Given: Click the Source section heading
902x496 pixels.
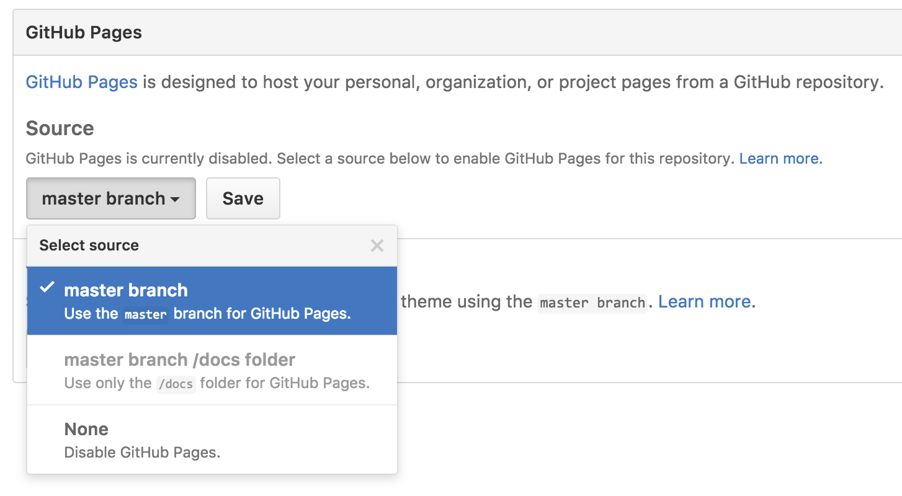Looking at the screenshot, I should pos(60,128).
